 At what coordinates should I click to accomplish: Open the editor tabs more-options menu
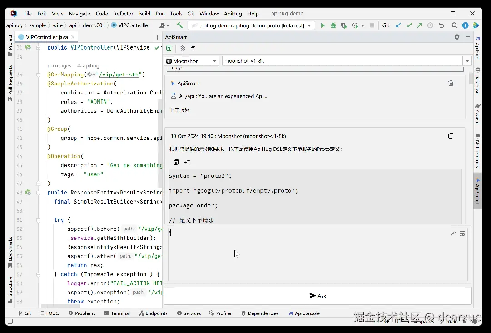(x=157, y=37)
